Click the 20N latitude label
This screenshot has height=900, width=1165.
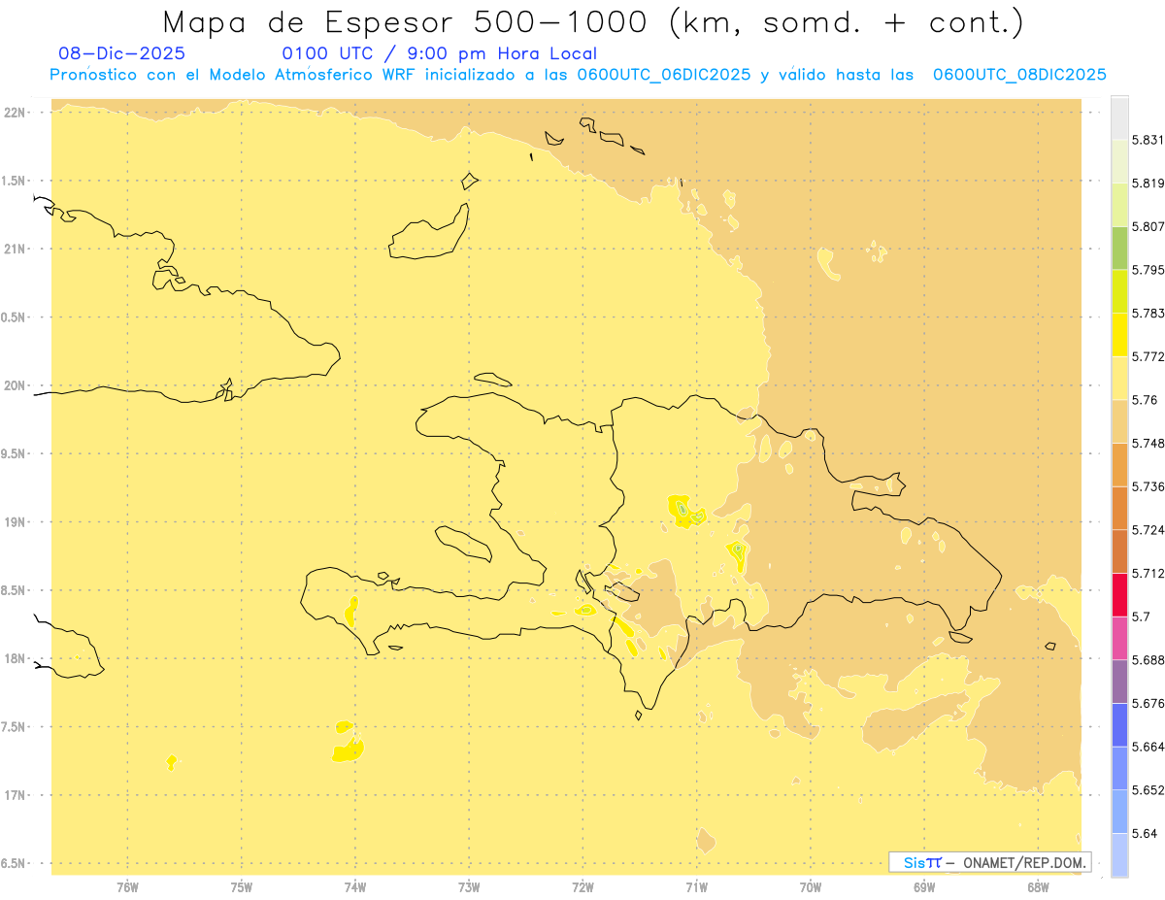pos(15,385)
